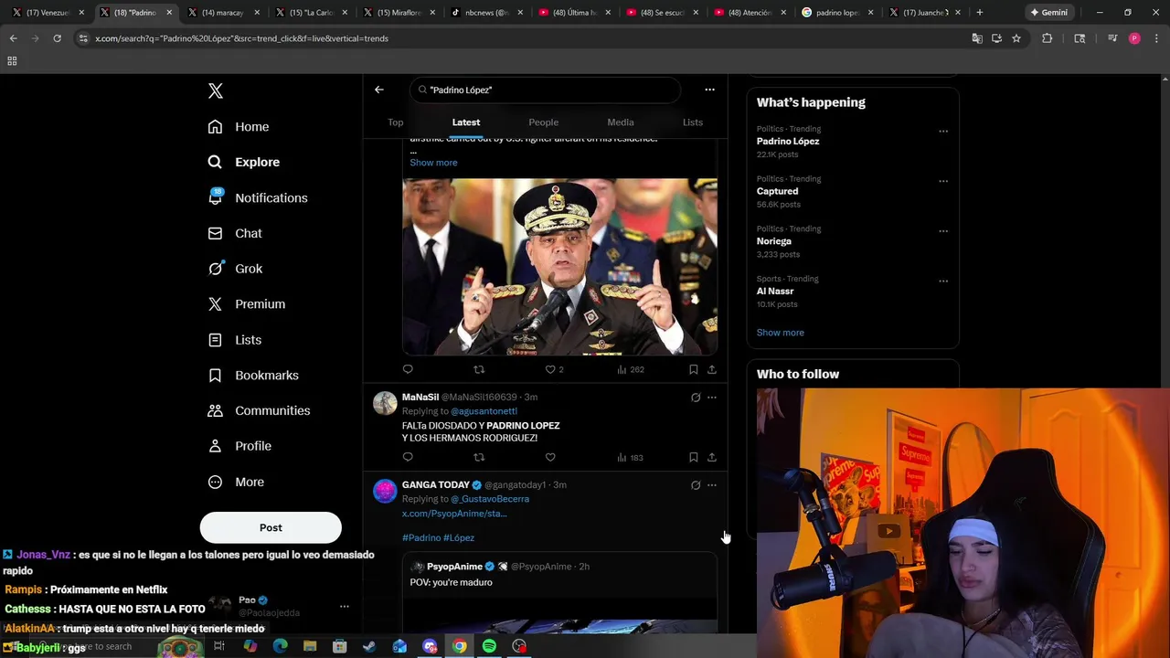The width and height of the screenshot is (1170, 658).
Task: Like MaNaSil's post
Action: (x=550, y=457)
